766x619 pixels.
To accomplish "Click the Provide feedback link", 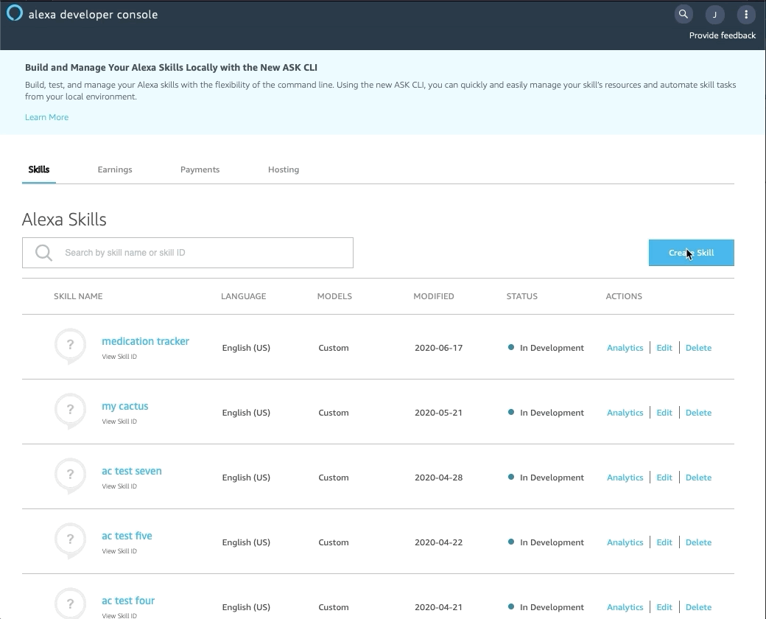I will coord(722,35).
